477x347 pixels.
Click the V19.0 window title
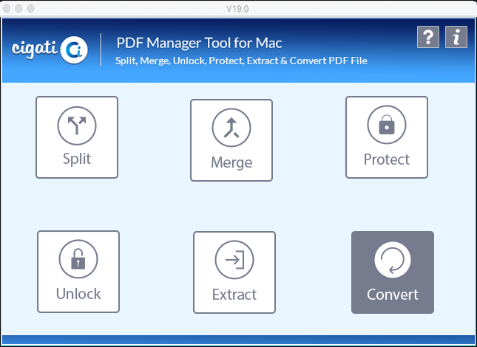pos(237,9)
